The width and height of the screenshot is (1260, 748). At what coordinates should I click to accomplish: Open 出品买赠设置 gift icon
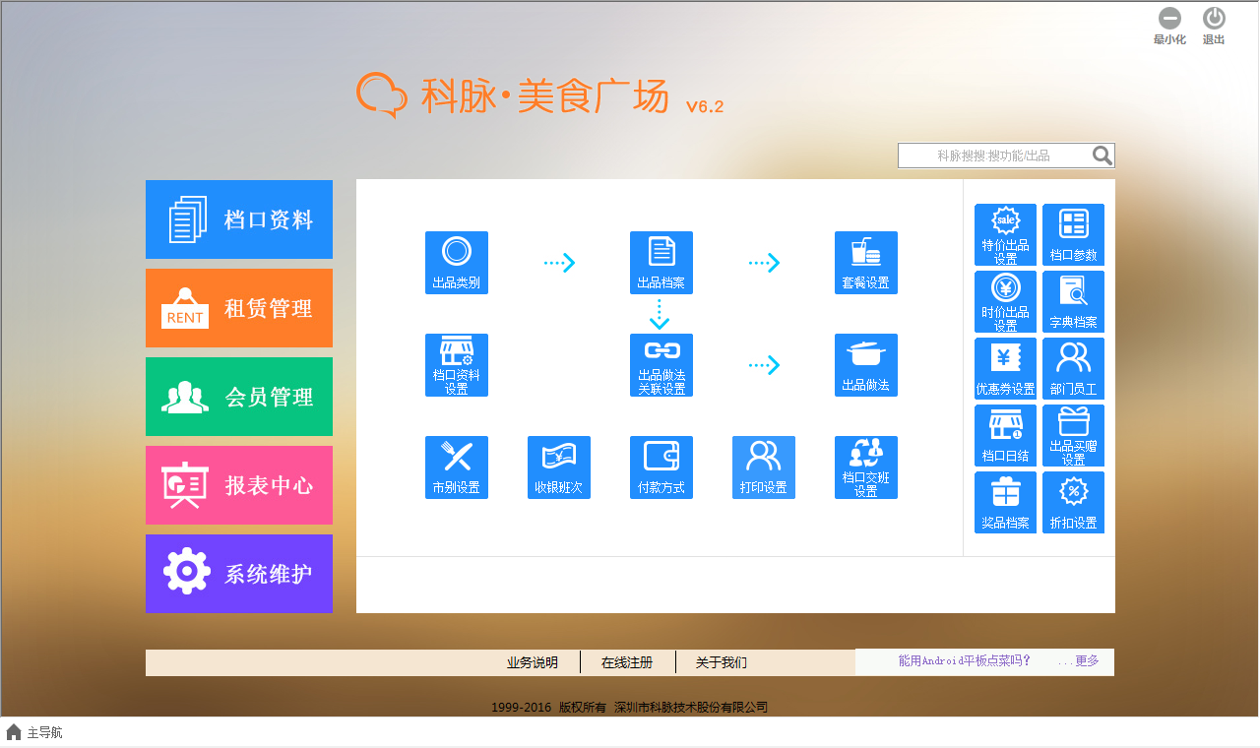pos(1073,435)
